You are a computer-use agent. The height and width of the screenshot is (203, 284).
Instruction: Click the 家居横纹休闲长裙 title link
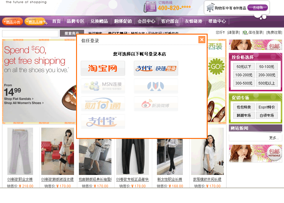click(x=207, y=179)
